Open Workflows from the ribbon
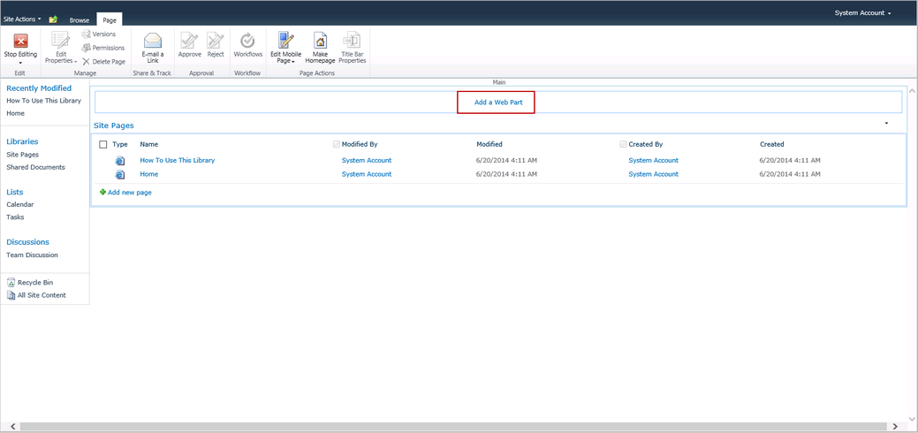 (x=247, y=45)
